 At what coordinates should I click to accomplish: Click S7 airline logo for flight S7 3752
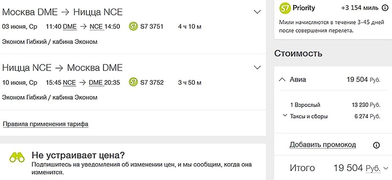pyautogui.click(x=133, y=82)
